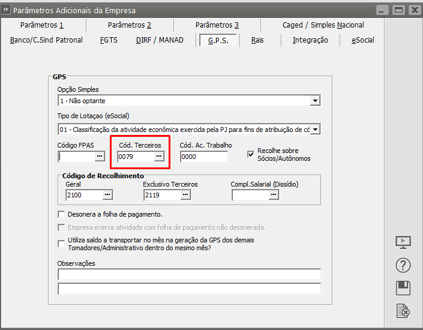Expand the Opção Simples dropdown
This screenshot has height=330, width=423.
point(315,101)
